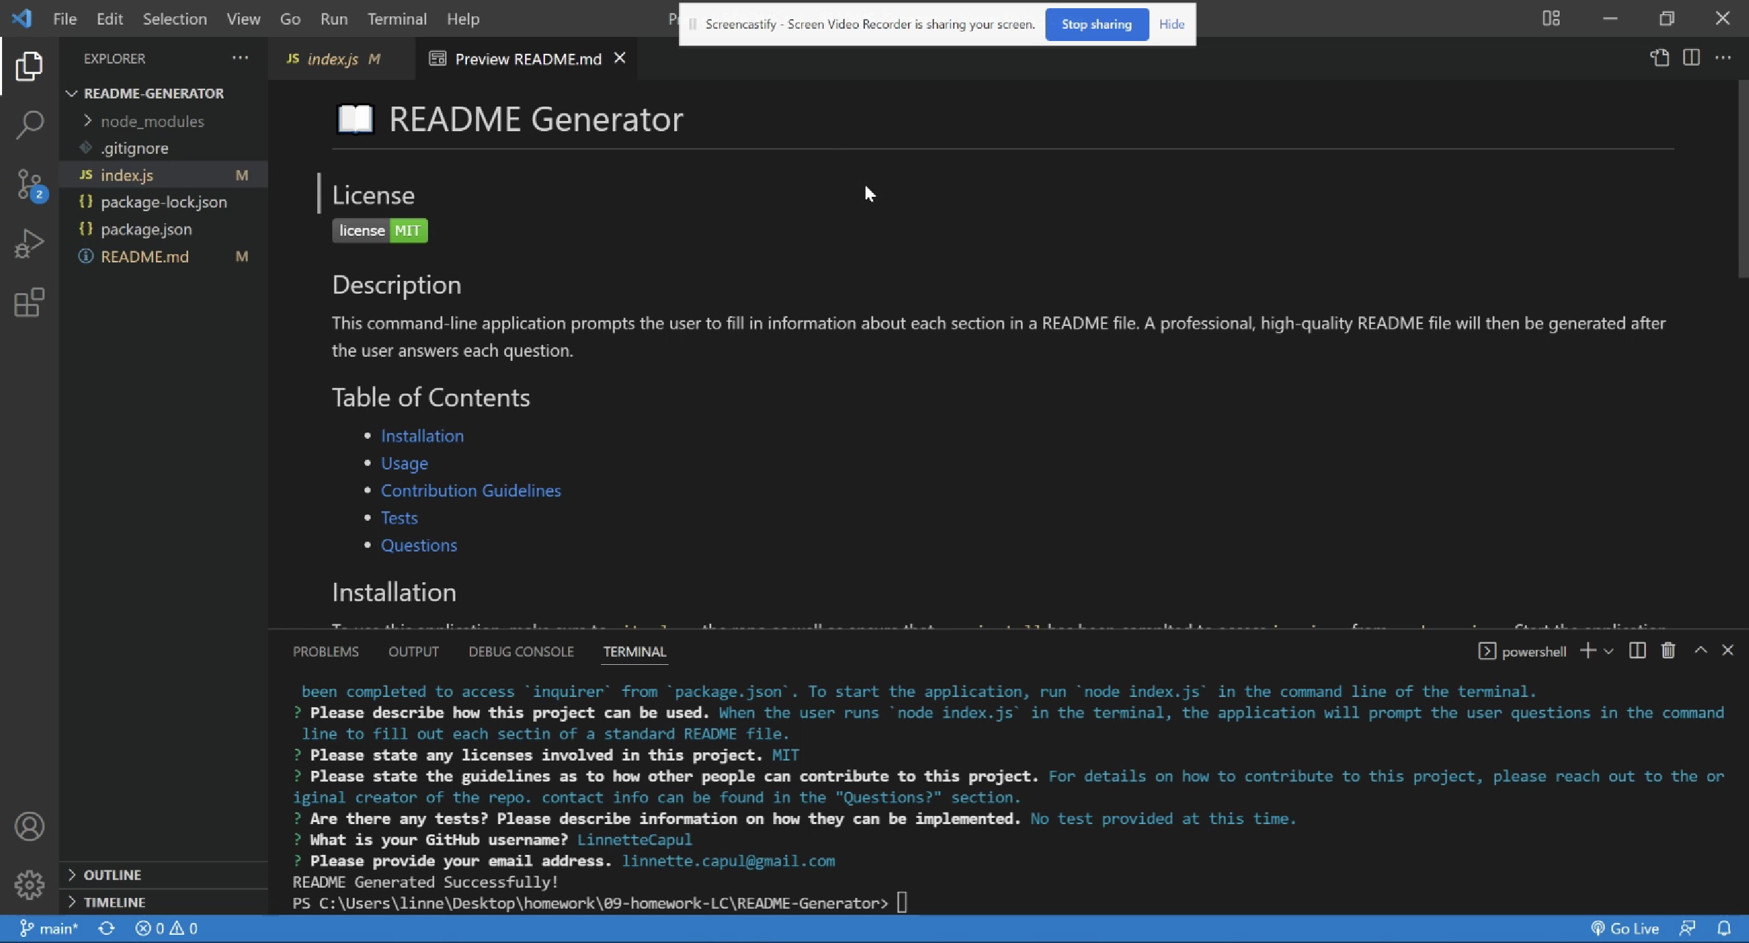Viewport: 1749px width, 943px height.
Task: Open the Extensions view icon
Action: pos(29,302)
